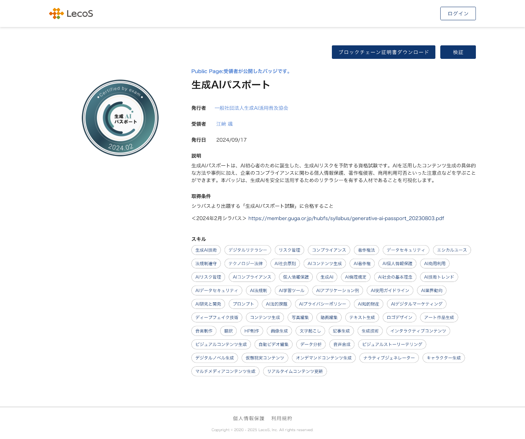Screen dimensions: 525x439
Task: Select the 文字起こし skill tag
Action: 310,331
